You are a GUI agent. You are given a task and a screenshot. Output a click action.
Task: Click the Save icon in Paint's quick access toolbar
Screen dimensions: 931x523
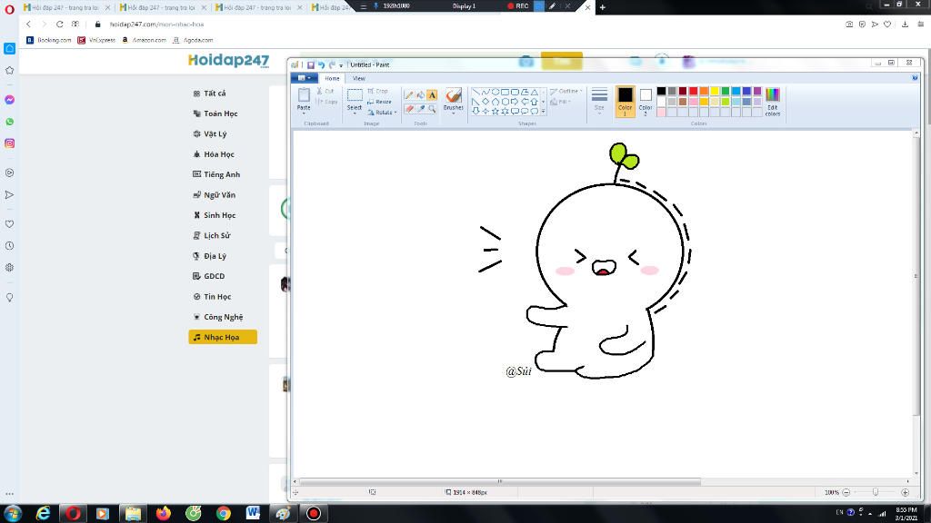[x=311, y=64]
